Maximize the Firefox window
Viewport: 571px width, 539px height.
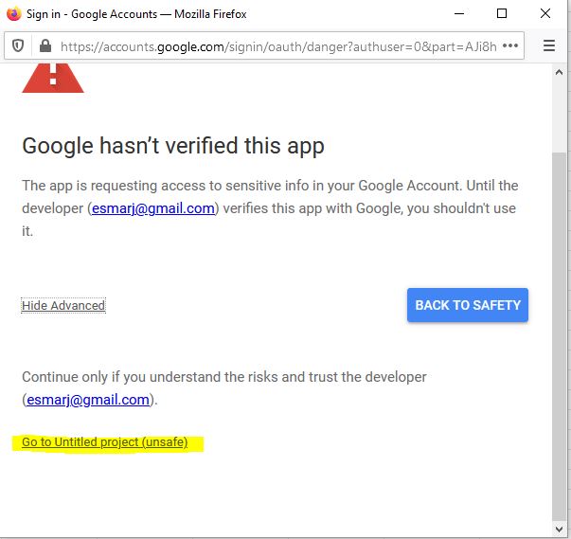pos(502,14)
